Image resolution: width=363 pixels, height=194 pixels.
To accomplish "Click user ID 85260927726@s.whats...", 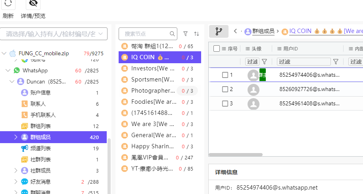I will pos(309,89).
